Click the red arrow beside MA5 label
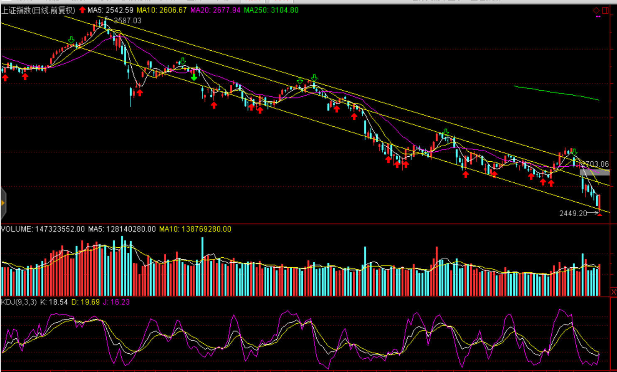 click(x=82, y=10)
